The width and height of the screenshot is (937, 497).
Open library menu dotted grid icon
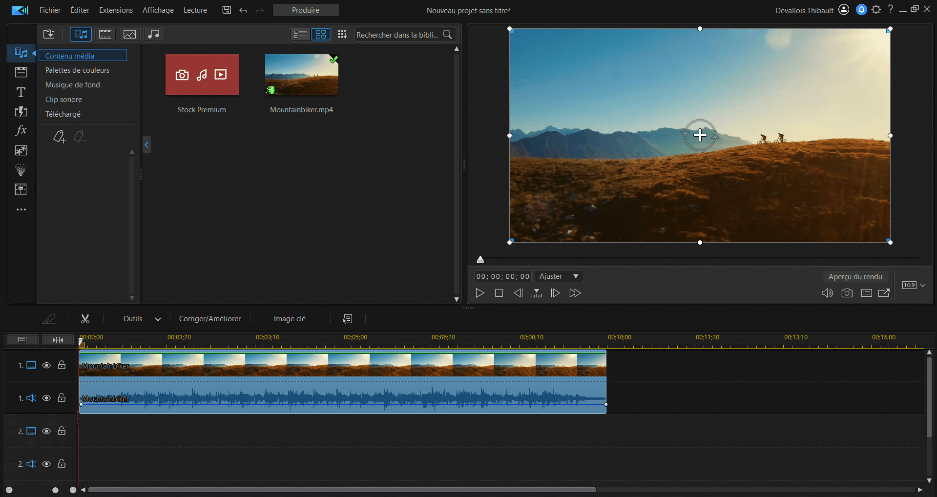[342, 34]
